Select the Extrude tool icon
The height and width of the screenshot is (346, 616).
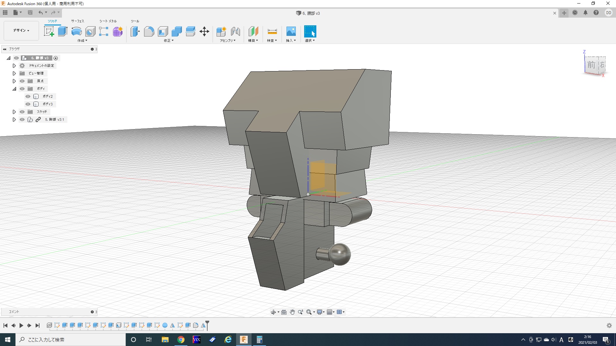pyautogui.click(x=63, y=31)
